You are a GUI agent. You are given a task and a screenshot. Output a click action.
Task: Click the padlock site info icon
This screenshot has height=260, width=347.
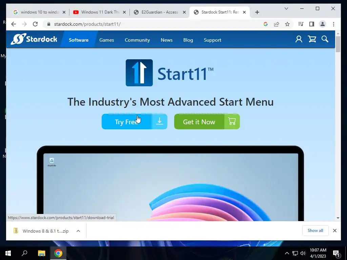pyautogui.click(x=49, y=24)
